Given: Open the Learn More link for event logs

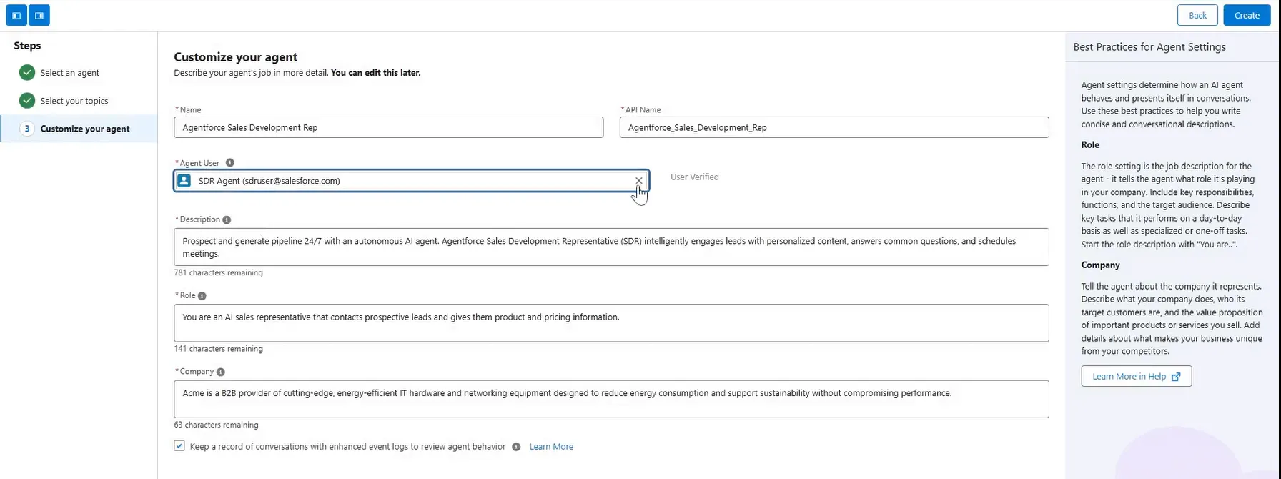Looking at the screenshot, I should click(551, 447).
